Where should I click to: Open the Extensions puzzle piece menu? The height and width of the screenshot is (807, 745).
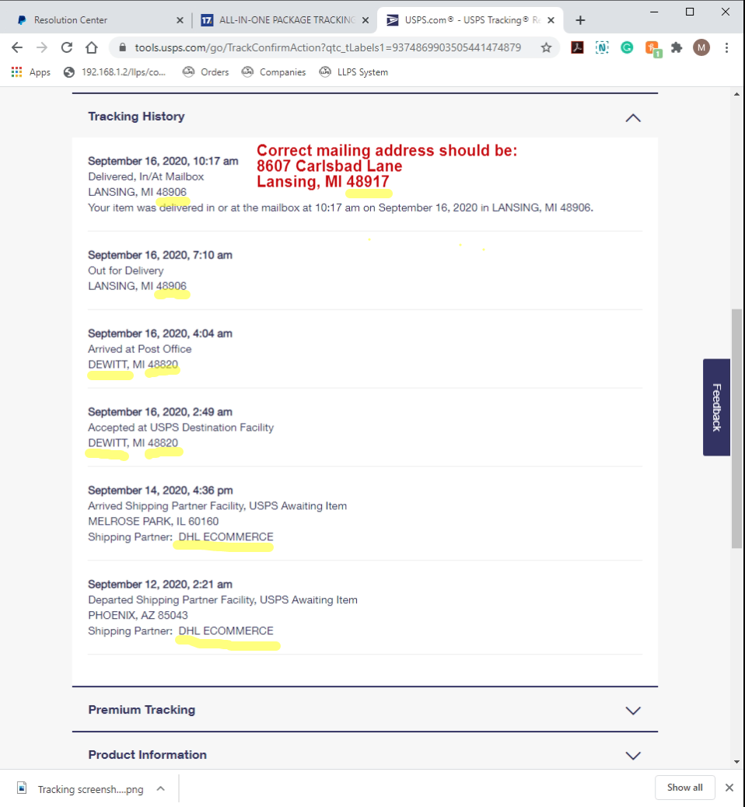tap(677, 47)
